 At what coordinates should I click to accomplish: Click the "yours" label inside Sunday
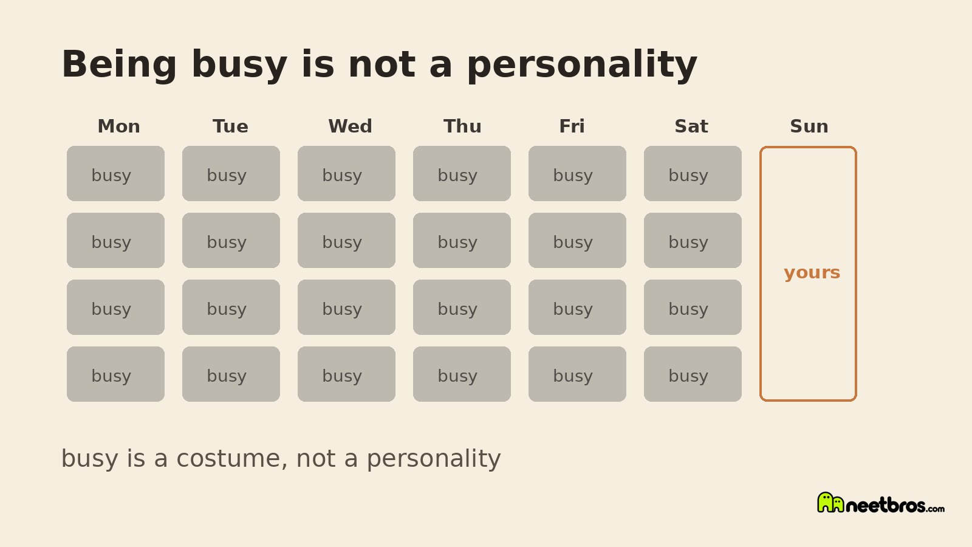pos(812,273)
